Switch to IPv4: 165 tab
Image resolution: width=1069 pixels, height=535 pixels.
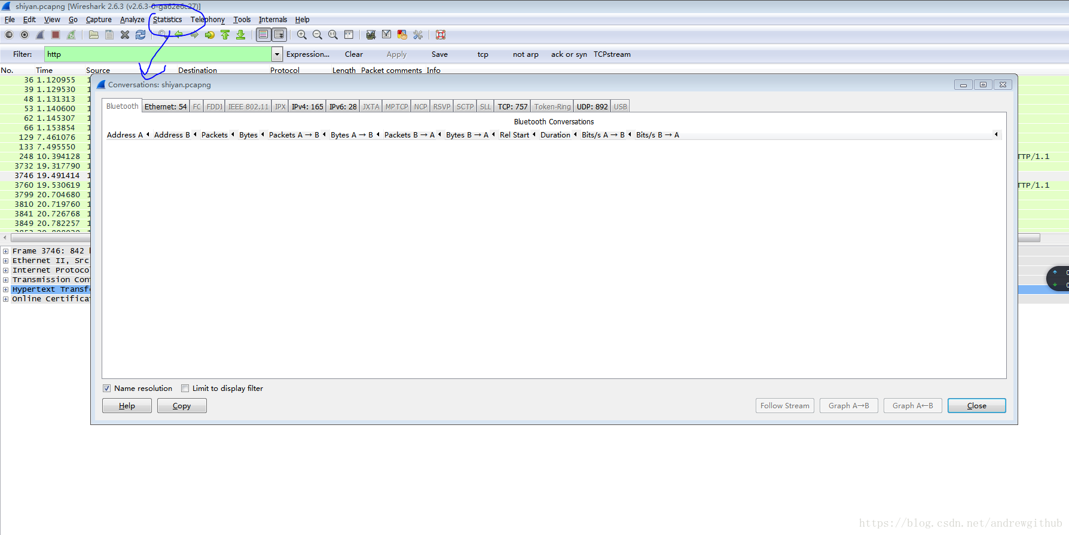(x=307, y=106)
